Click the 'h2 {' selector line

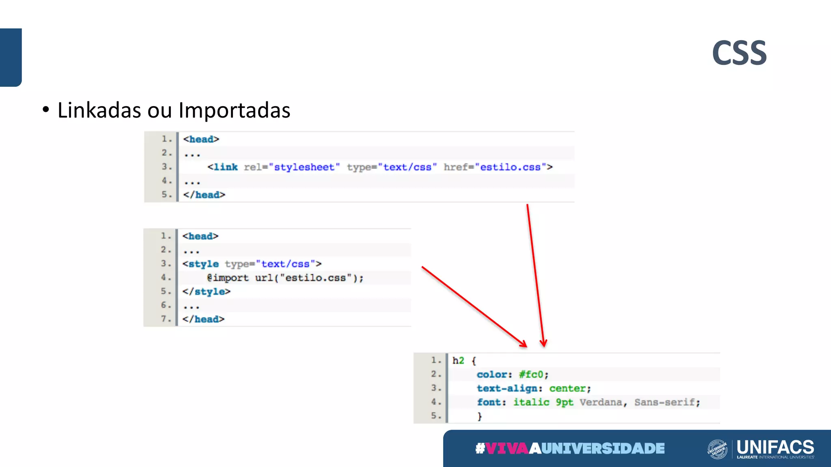(x=465, y=361)
